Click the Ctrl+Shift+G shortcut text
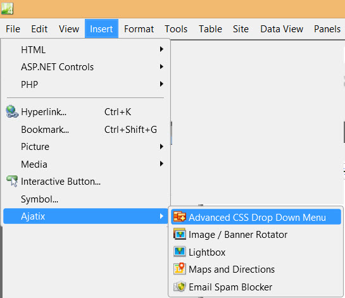 [x=130, y=130]
